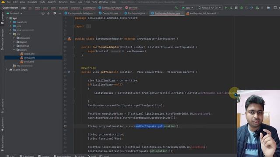Open the VCS menu

[94, 2]
